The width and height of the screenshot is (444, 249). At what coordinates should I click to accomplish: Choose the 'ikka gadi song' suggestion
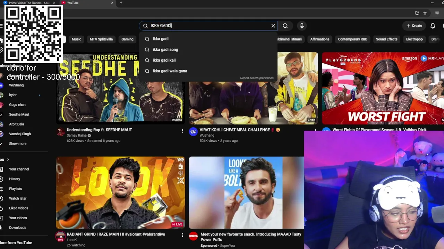pyautogui.click(x=208, y=49)
